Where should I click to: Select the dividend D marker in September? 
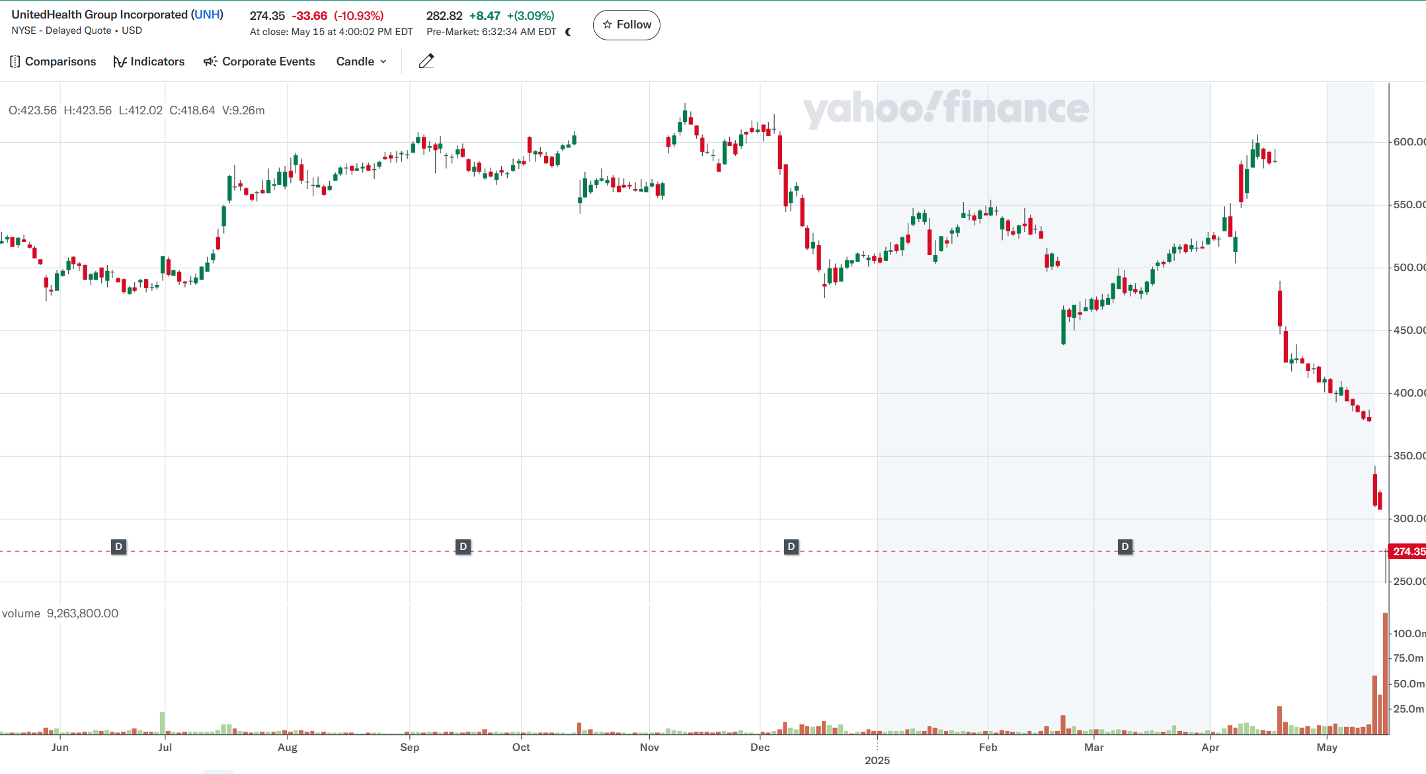tap(463, 547)
